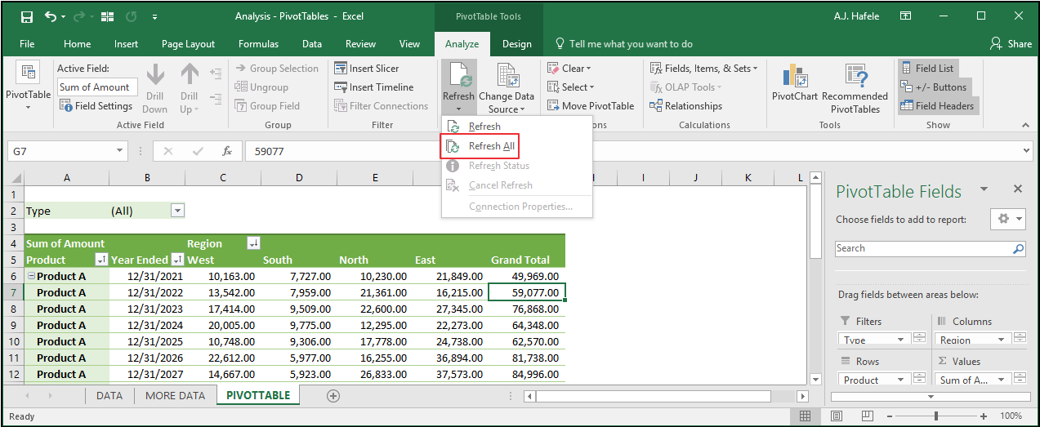
Task: Open the Name Box dropdown
Action: point(120,151)
